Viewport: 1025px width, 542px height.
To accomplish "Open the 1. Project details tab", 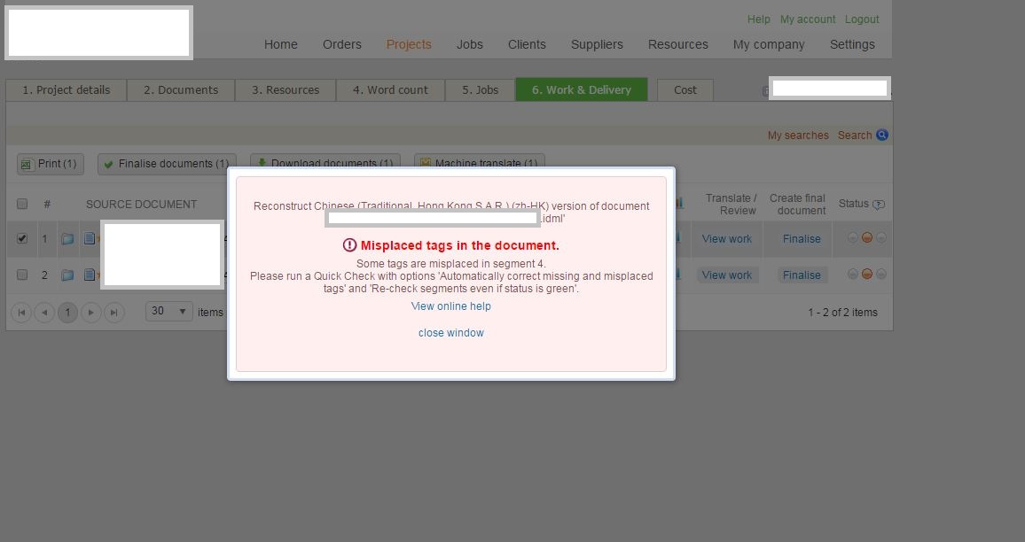I will coord(66,90).
